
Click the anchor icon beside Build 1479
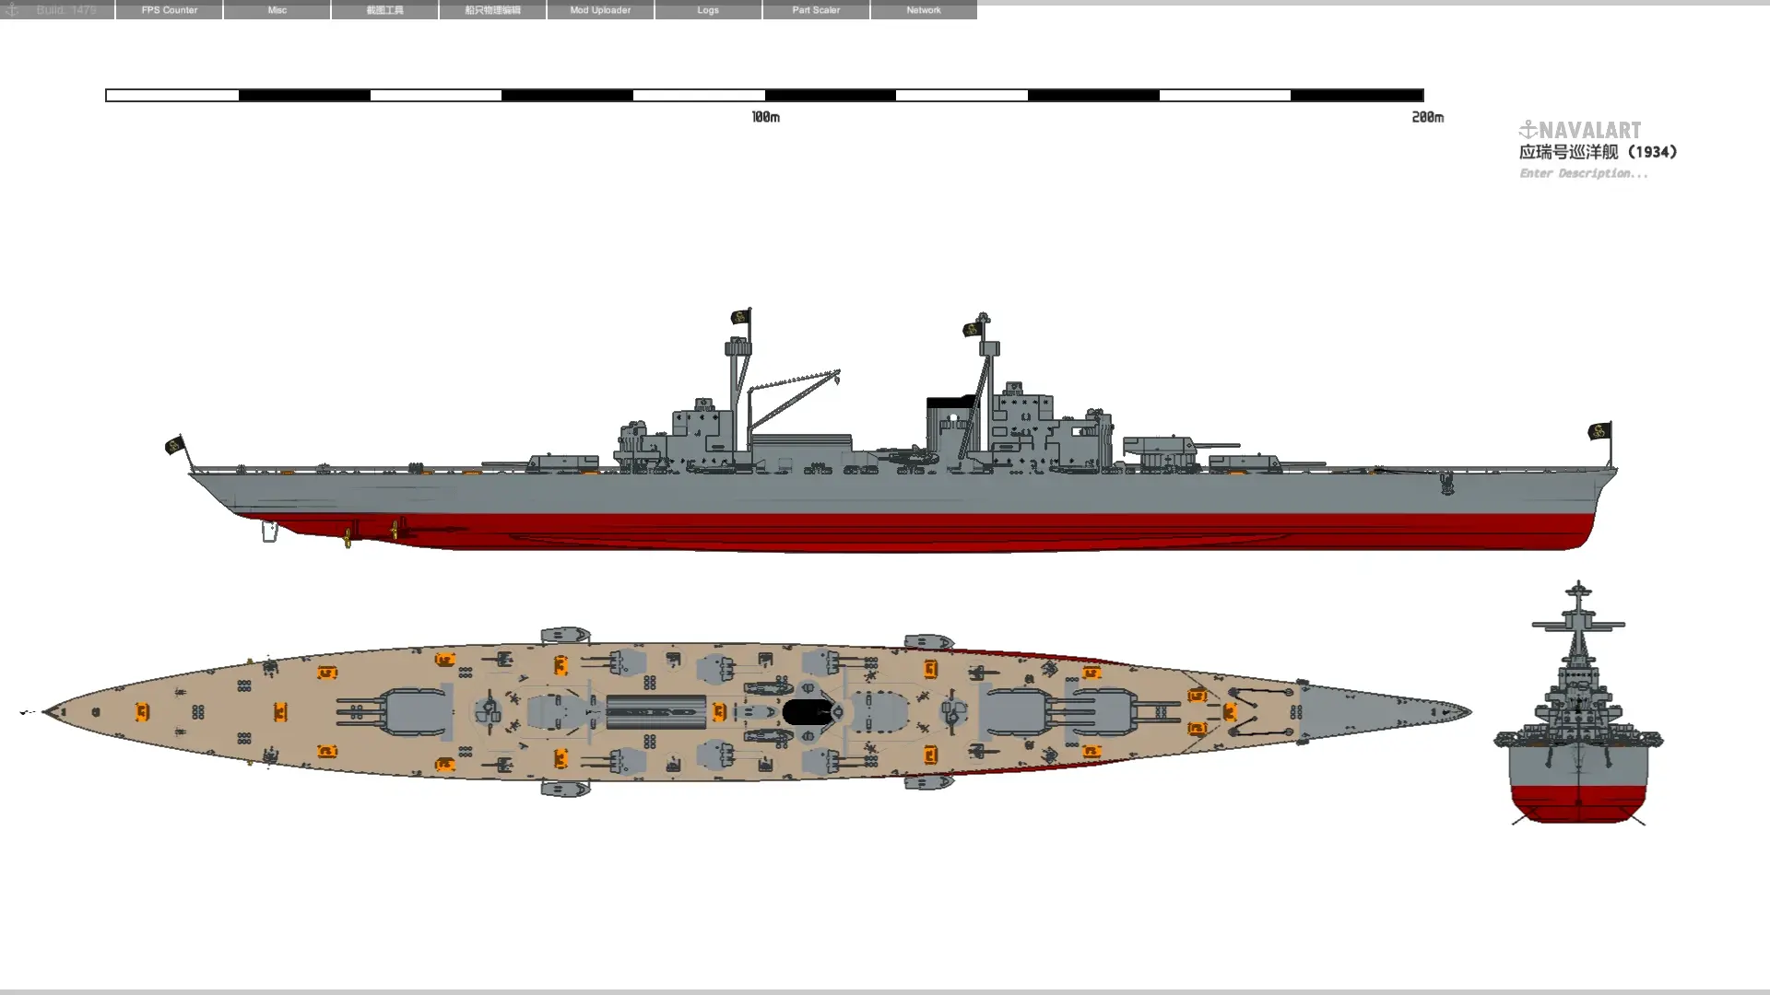pos(12,10)
